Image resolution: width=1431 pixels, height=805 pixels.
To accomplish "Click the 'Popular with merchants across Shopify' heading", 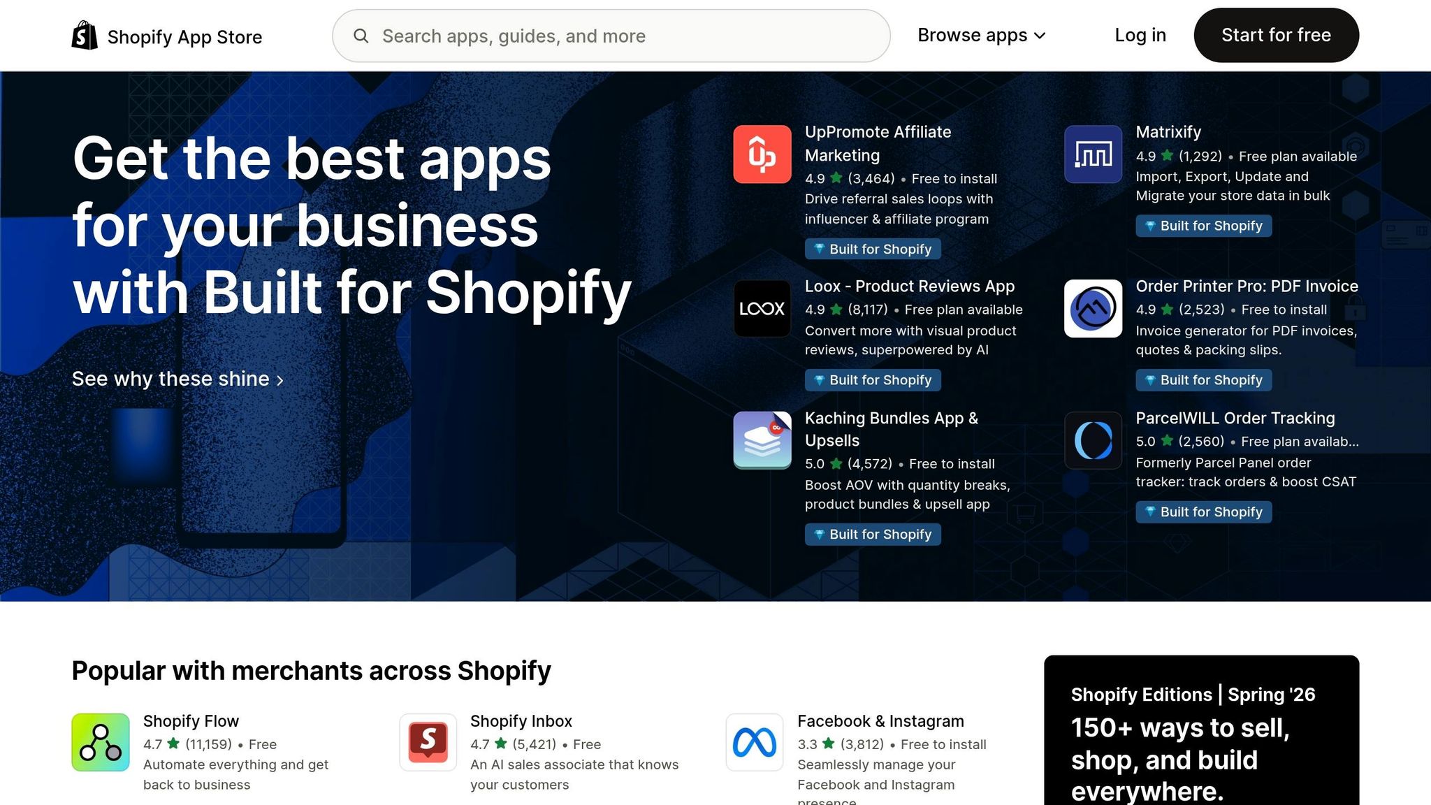I will pos(311,670).
